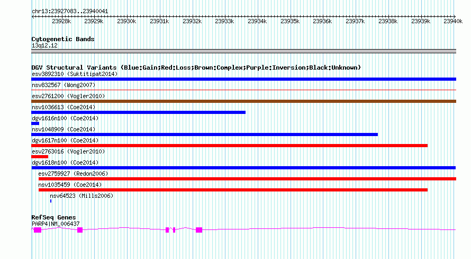
Task: Select the nsv1035459 (Coe2014) variant label
Action: (70, 185)
